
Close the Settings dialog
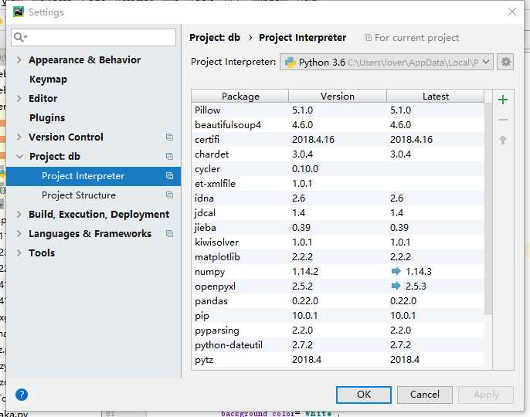[x=512, y=12]
